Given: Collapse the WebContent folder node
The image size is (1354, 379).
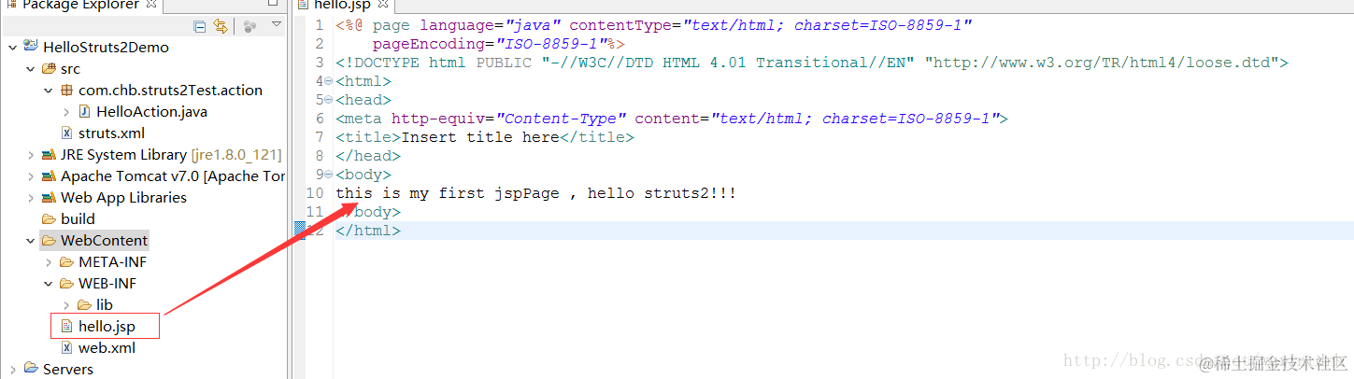Looking at the screenshot, I should (30, 240).
